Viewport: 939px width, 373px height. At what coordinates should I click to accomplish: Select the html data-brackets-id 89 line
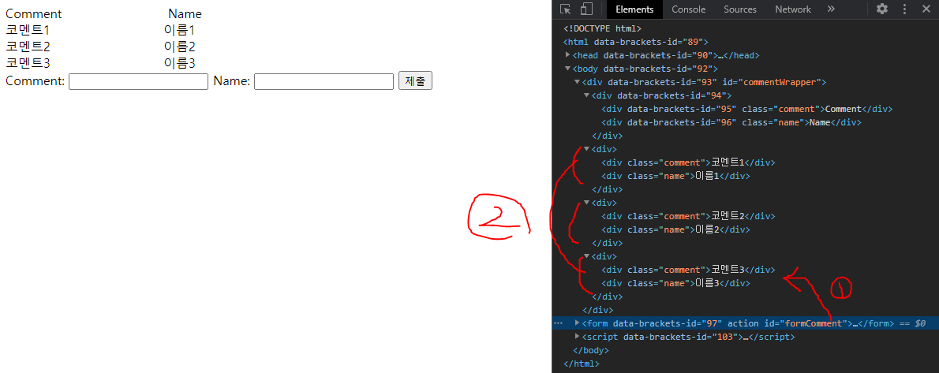(x=636, y=42)
